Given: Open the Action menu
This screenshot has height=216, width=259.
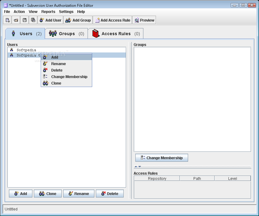Looking at the screenshot, I should (19, 11).
